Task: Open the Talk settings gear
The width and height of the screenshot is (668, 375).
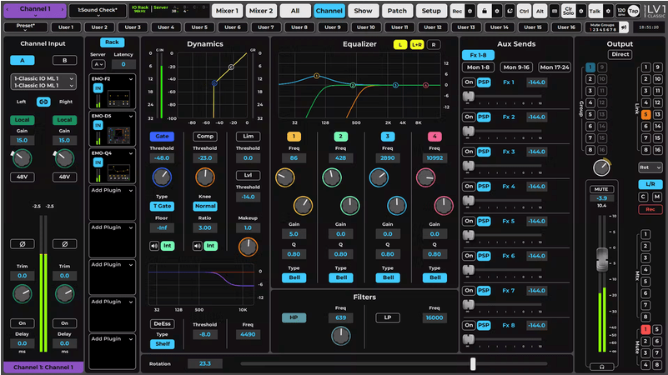Action: 608,11
